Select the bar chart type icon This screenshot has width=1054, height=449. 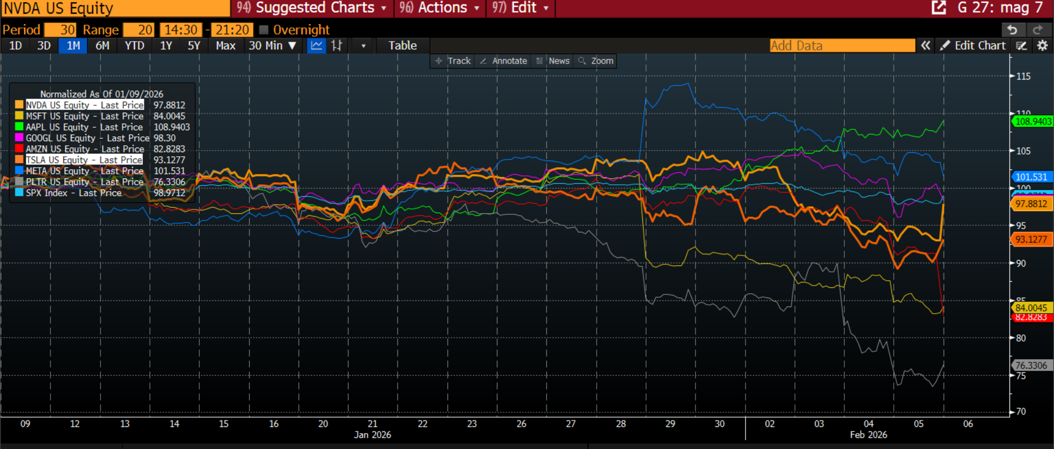click(337, 46)
